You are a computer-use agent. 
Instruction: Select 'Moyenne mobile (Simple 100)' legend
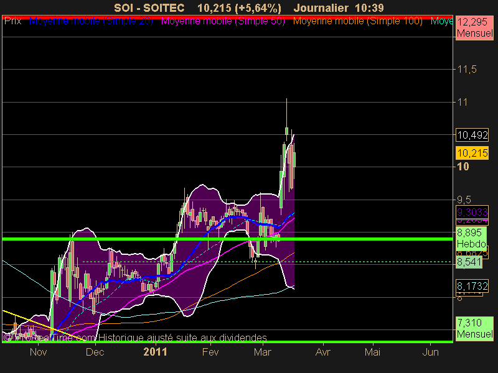(357, 21)
